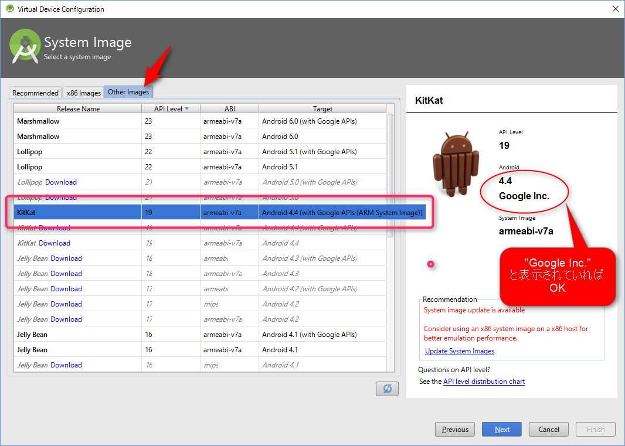Click the system image table vertical scrollbar
Screen dimensions: 625x446
pos(390,175)
